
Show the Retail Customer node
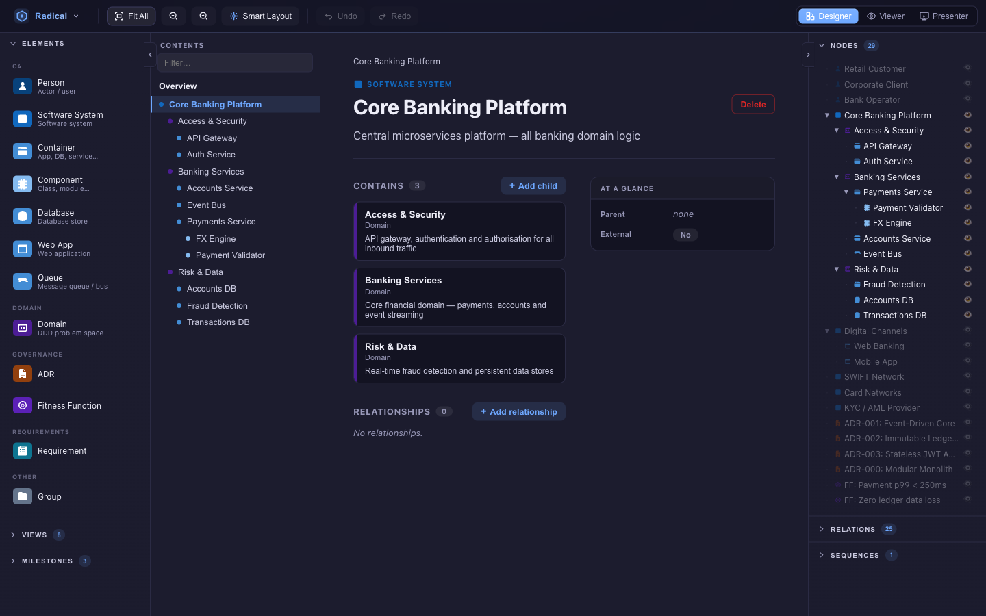tap(968, 68)
